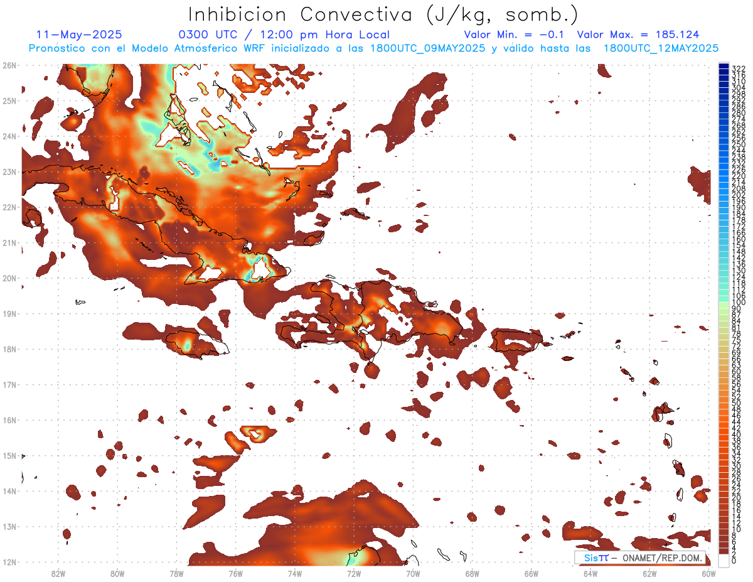Click the white swatch labeled 0
Screen dimensions: 753x582
coord(724,559)
